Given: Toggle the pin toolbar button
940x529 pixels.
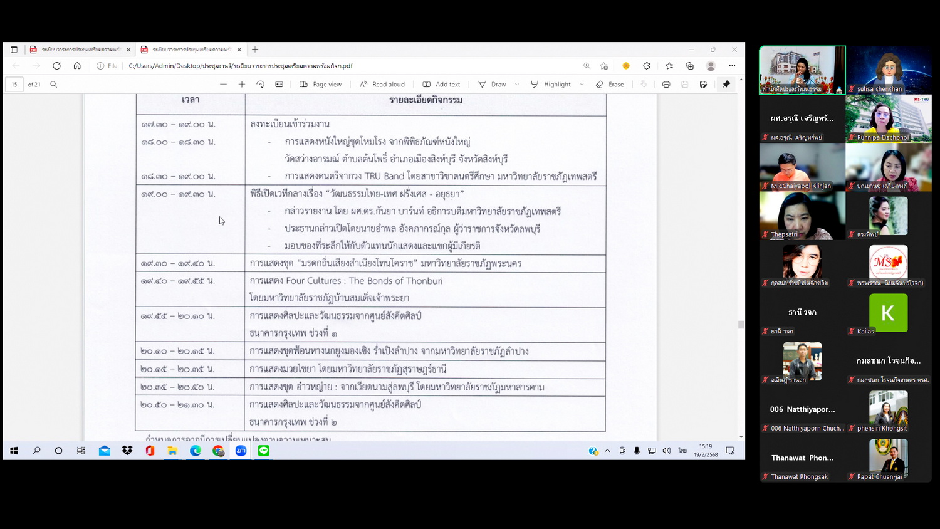Looking at the screenshot, I should tap(726, 85).
